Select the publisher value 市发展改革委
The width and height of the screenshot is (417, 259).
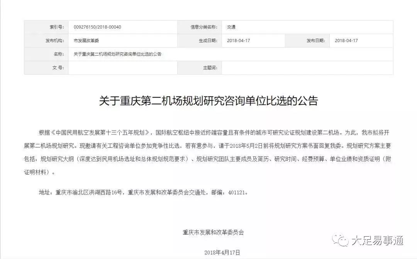tap(86, 41)
